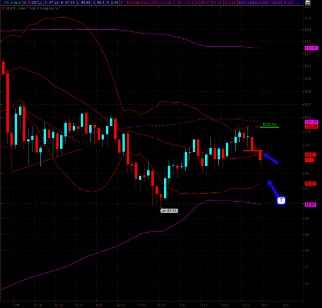Click the /CL 3 m D symbol label

12,3
